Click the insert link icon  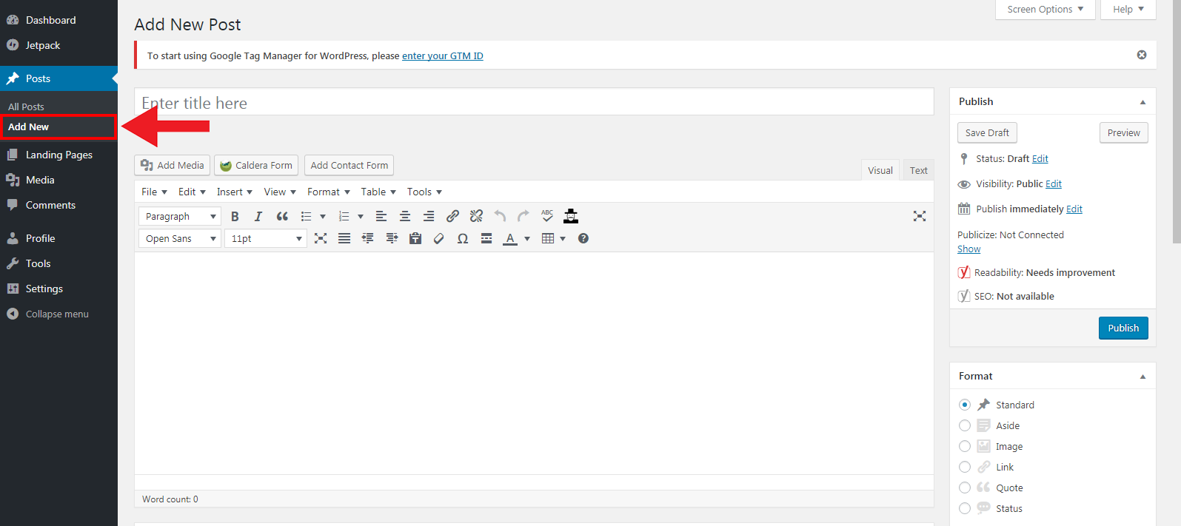point(452,216)
